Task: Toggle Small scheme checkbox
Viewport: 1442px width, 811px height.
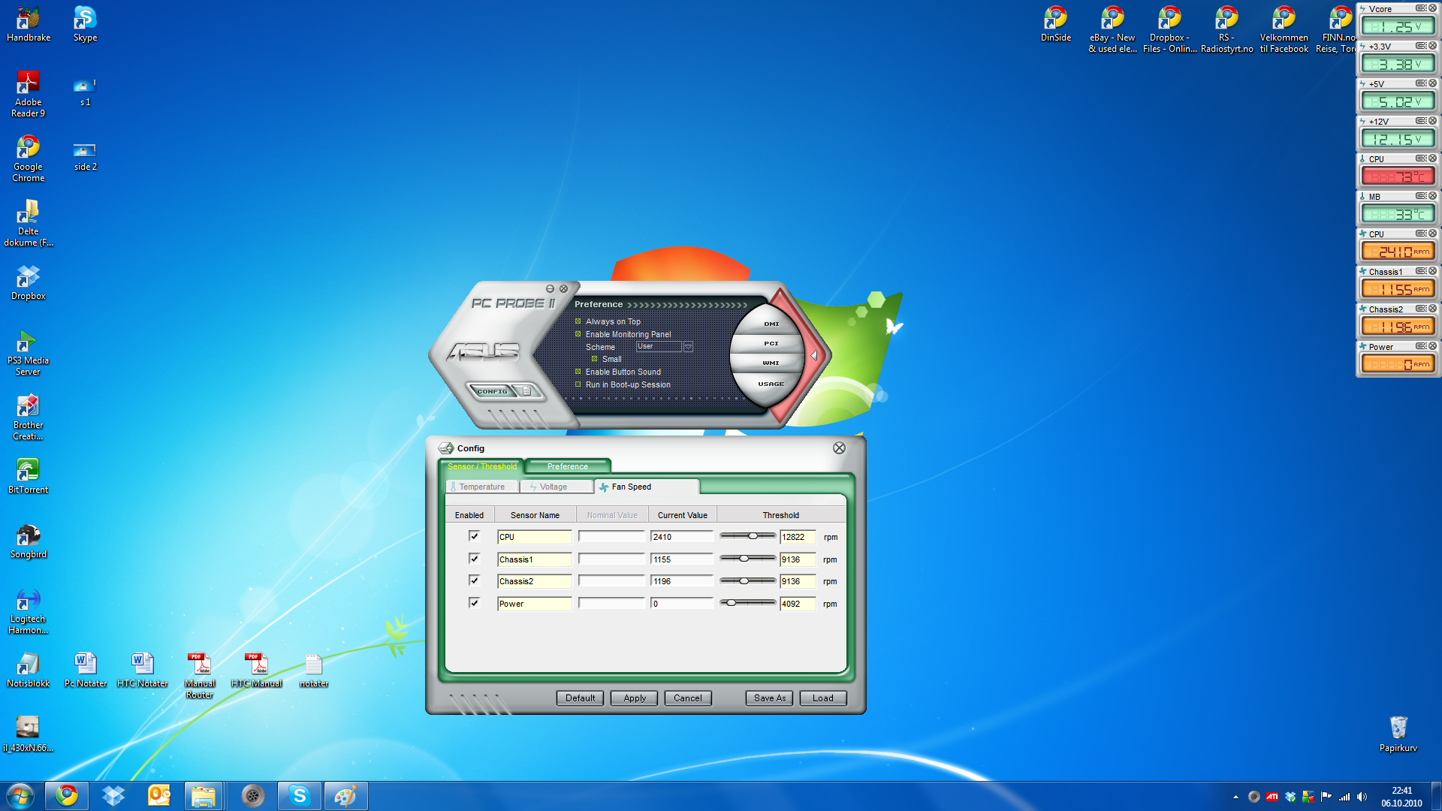Action: coord(594,359)
